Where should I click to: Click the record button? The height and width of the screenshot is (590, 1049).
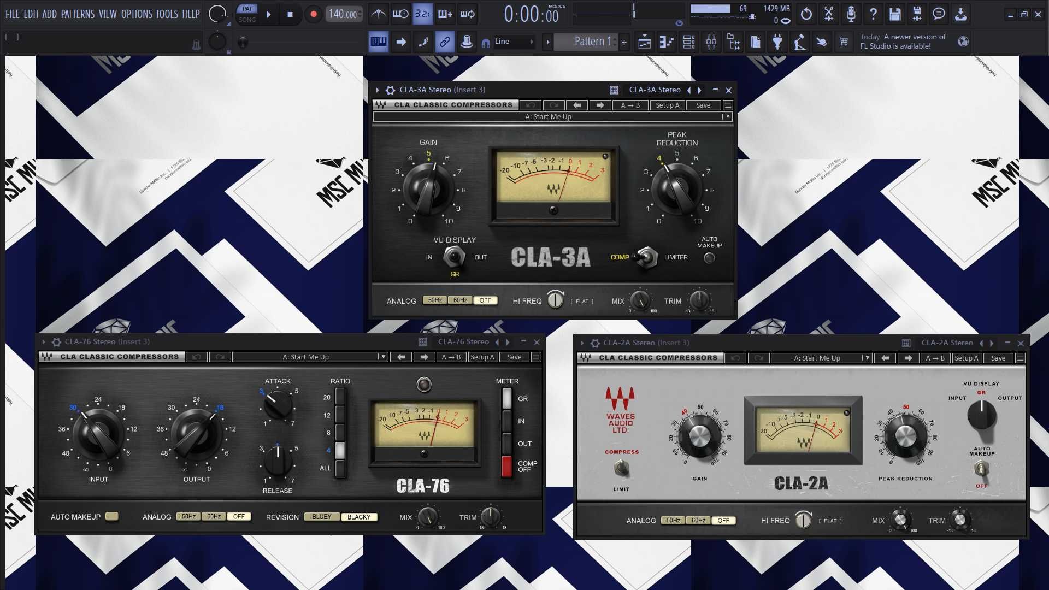313,14
